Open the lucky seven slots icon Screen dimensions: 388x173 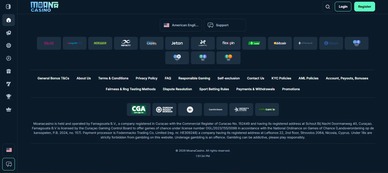click(x=9, y=84)
